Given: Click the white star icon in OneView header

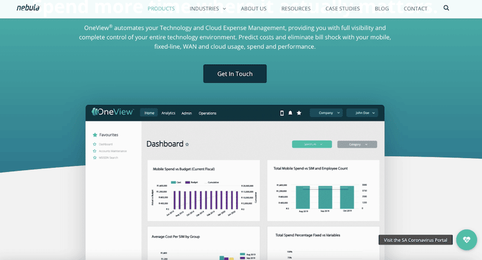Looking at the screenshot, I should coord(299,113).
